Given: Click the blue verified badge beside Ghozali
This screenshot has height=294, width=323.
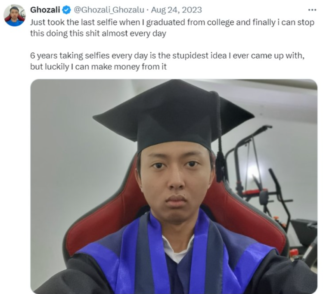Looking at the screenshot, I should coord(66,10).
